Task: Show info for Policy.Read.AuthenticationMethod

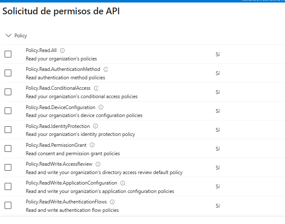Action: tap(106, 69)
